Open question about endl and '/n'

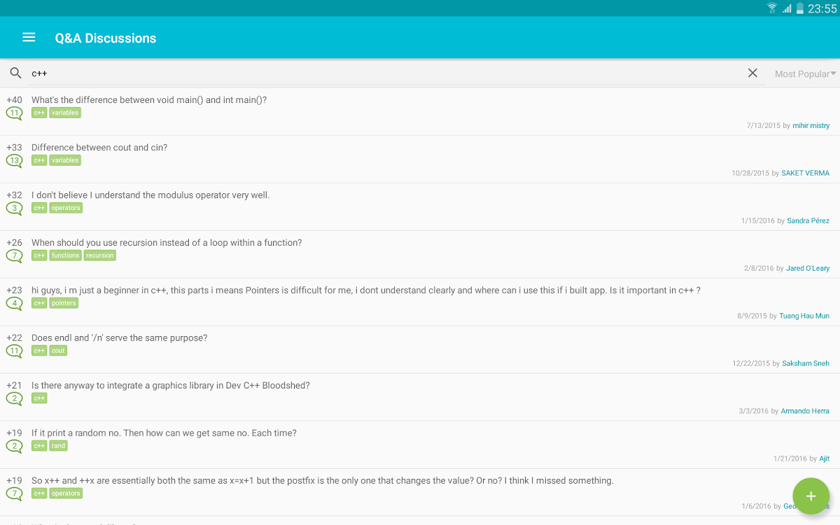(x=119, y=338)
